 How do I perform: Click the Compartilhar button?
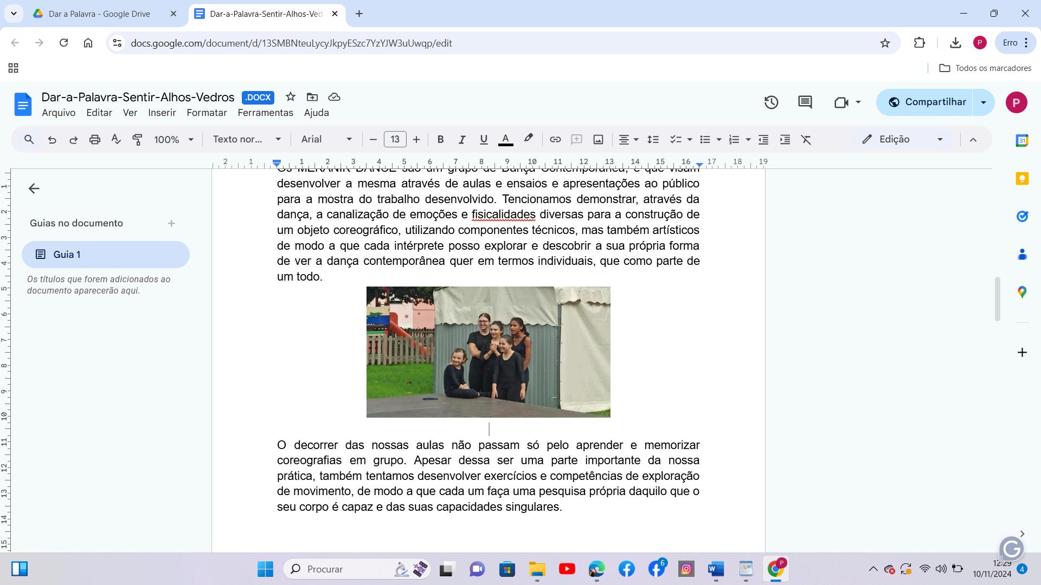coord(926,102)
